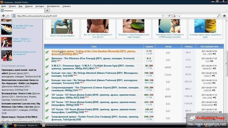The image size is (228, 128).
Task: Open the Справка menu
Action: [67, 6]
